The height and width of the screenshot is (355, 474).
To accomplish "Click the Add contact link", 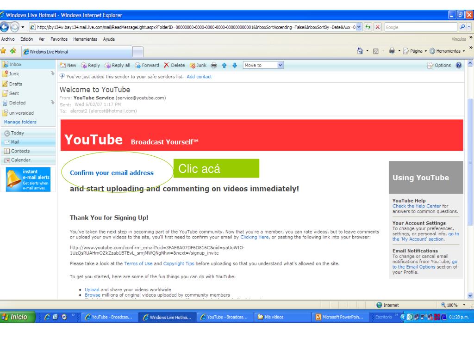I will point(199,77).
